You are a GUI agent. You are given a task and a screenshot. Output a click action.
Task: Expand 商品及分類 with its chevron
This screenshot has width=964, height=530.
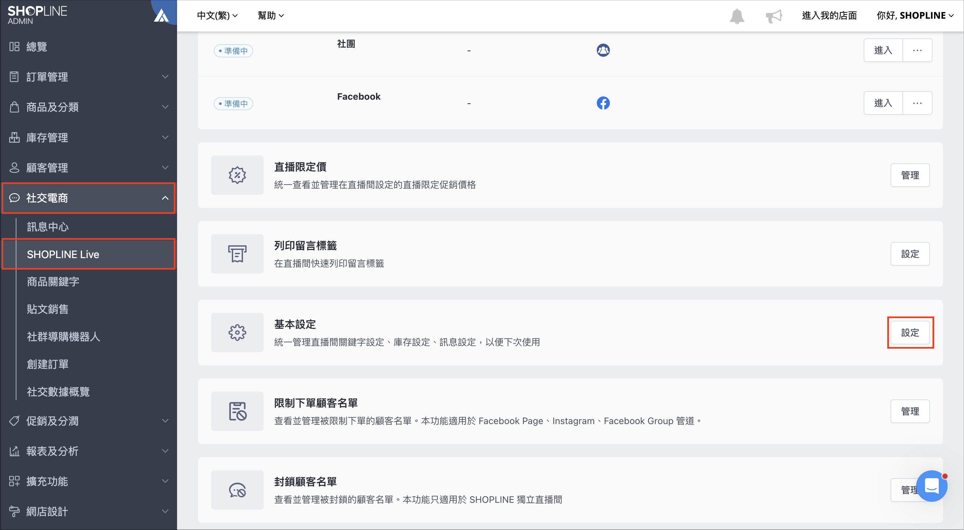click(165, 107)
